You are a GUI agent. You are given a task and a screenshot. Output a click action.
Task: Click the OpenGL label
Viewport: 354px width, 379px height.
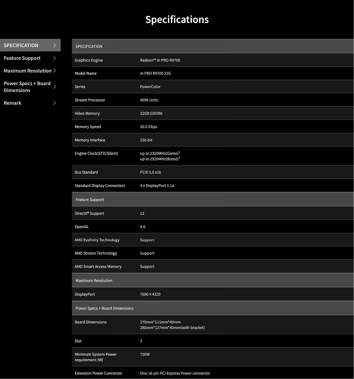[x=82, y=227]
